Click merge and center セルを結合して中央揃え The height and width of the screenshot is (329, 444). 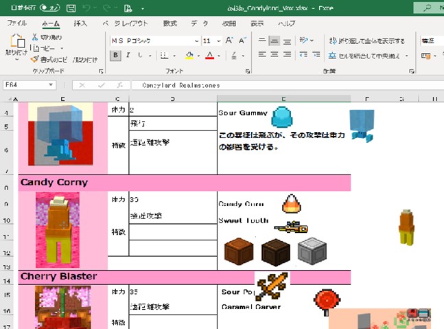pos(364,56)
